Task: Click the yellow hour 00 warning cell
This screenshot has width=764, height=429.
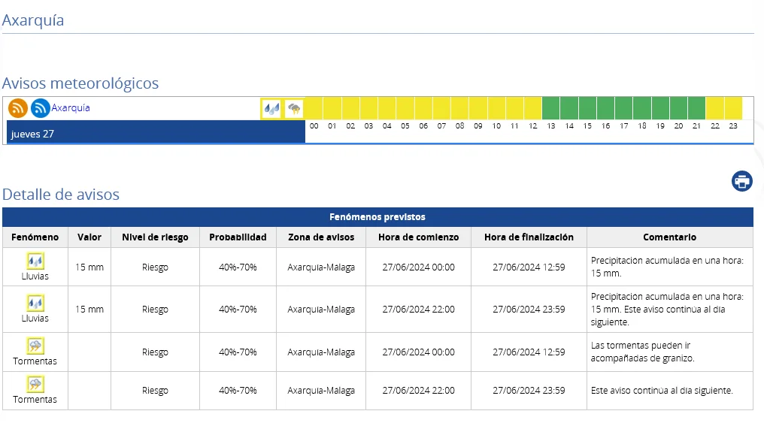Action: pyautogui.click(x=314, y=108)
